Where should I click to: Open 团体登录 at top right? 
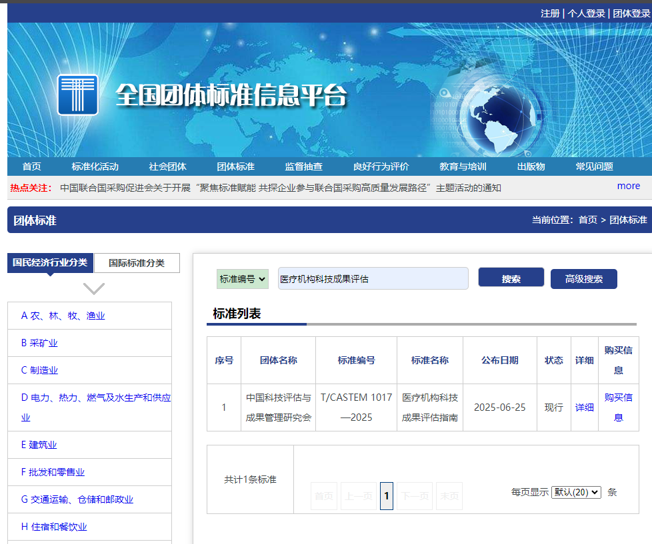[627, 13]
